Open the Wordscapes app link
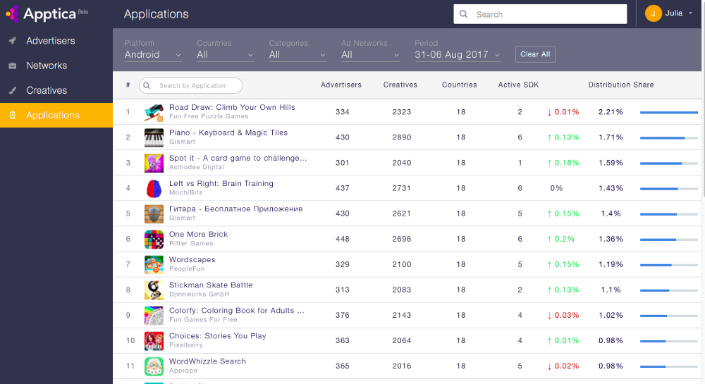The height and width of the screenshot is (384, 705). point(192,259)
